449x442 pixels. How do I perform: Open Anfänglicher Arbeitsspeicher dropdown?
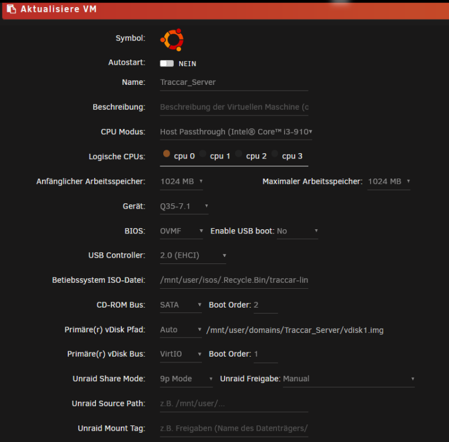pyautogui.click(x=181, y=182)
